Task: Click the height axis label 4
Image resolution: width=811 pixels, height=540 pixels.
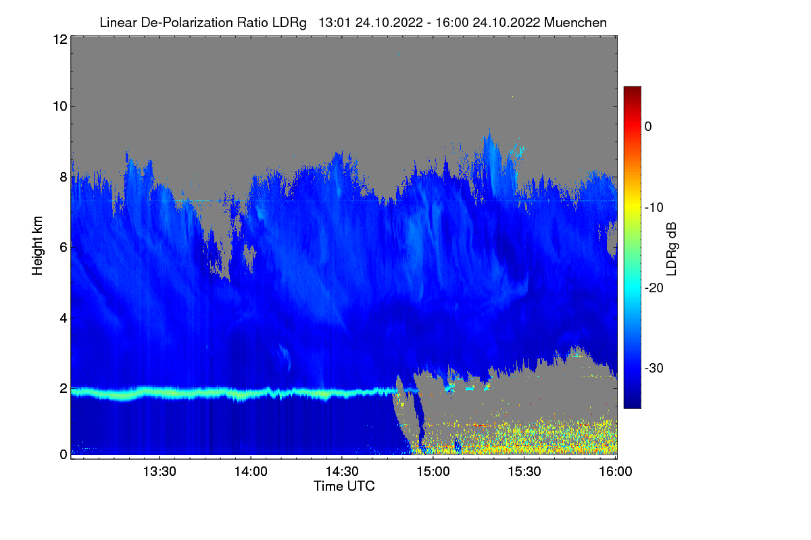Action: (x=62, y=317)
